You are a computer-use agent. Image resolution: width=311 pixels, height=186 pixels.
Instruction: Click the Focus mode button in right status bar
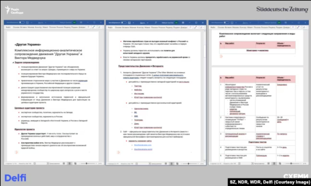coord(258,164)
